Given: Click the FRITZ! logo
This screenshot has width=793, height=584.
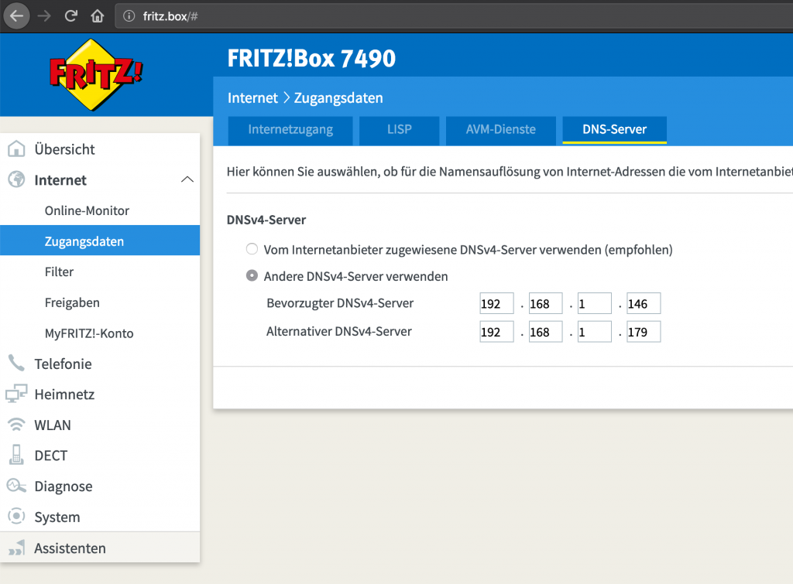Looking at the screenshot, I should pos(95,74).
